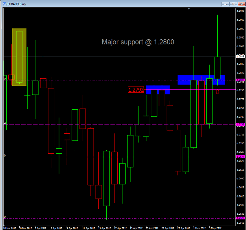Click the 1.2610 price scale value
Viewport: 246px width, 230px height.
240,196
